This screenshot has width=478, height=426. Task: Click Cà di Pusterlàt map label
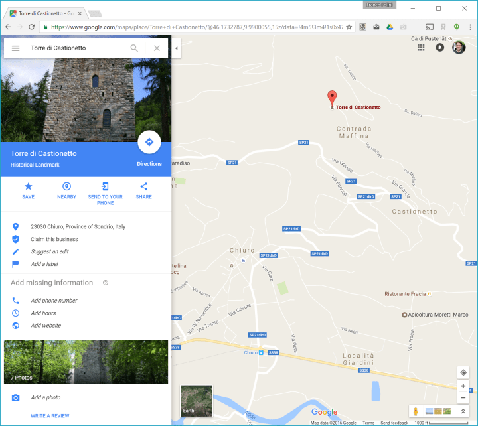(428, 38)
